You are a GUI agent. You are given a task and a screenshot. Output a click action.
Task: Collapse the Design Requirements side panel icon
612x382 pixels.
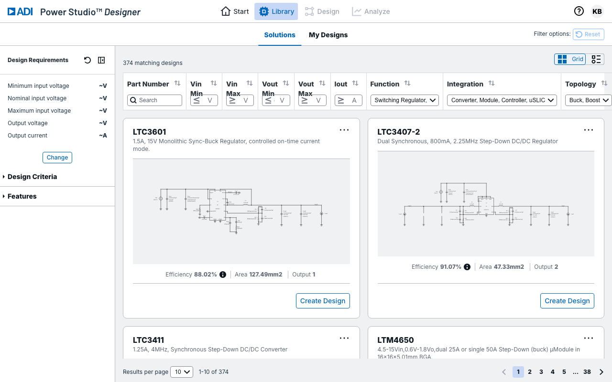click(101, 60)
